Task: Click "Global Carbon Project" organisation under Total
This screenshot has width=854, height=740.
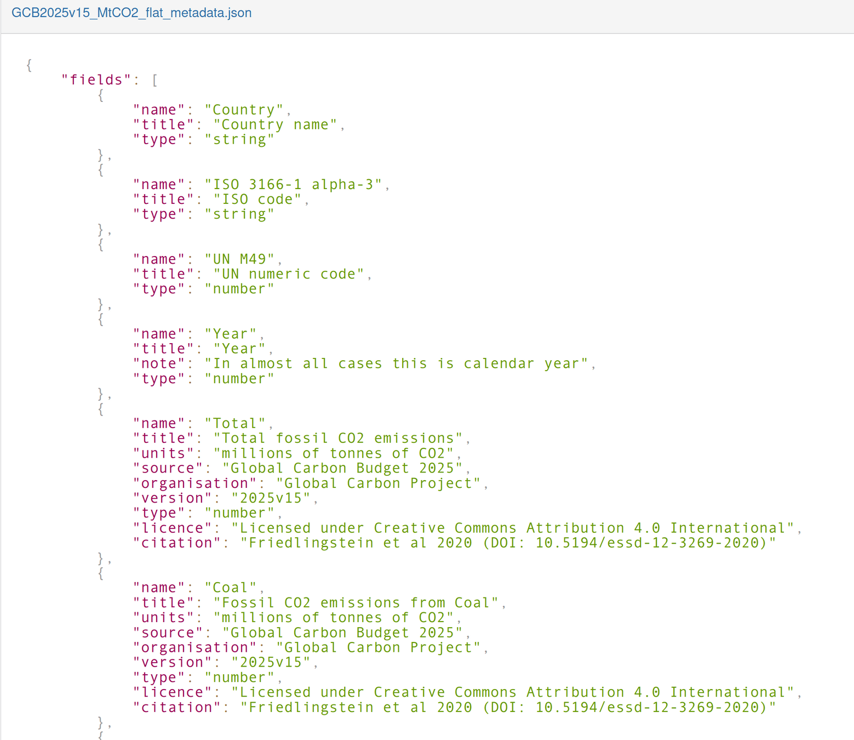Action: pos(378,483)
